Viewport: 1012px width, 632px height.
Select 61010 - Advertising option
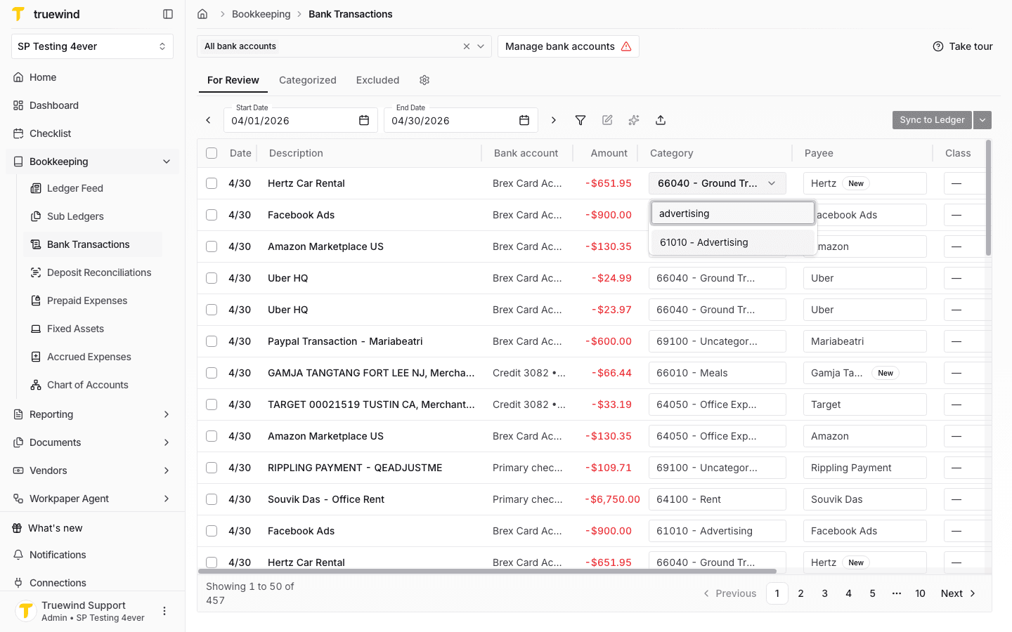(x=732, y=242)
